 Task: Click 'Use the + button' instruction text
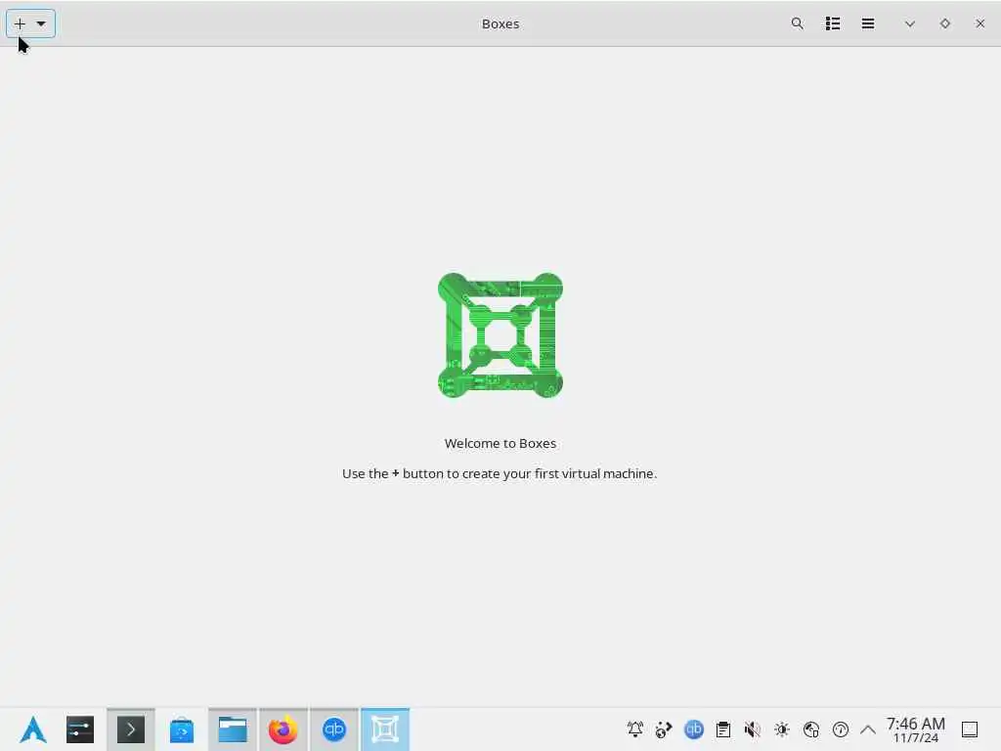click(500, 474)
